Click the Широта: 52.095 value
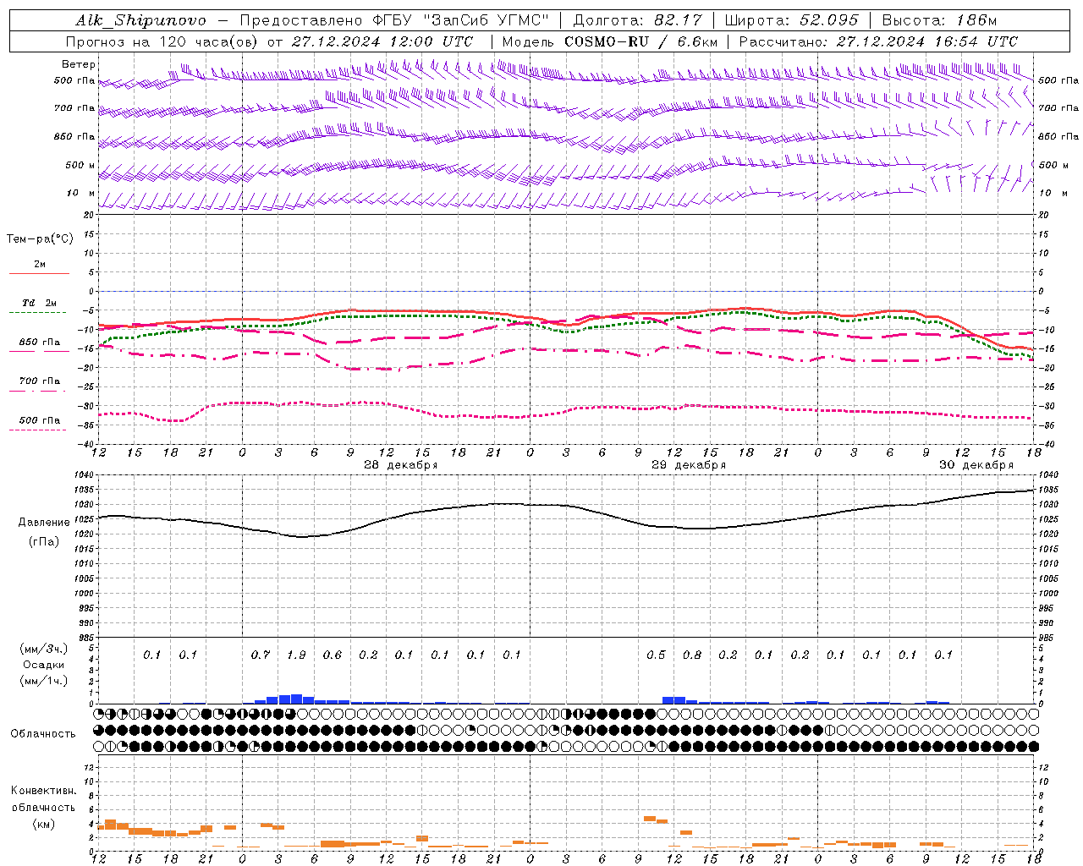1083x866 pixels. pyautogui.click(x=792, y=20)
